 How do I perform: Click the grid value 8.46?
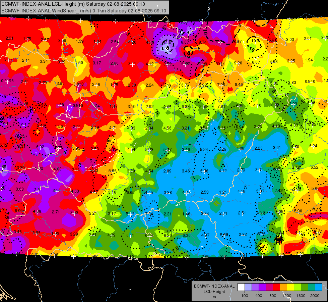[239, 85]
